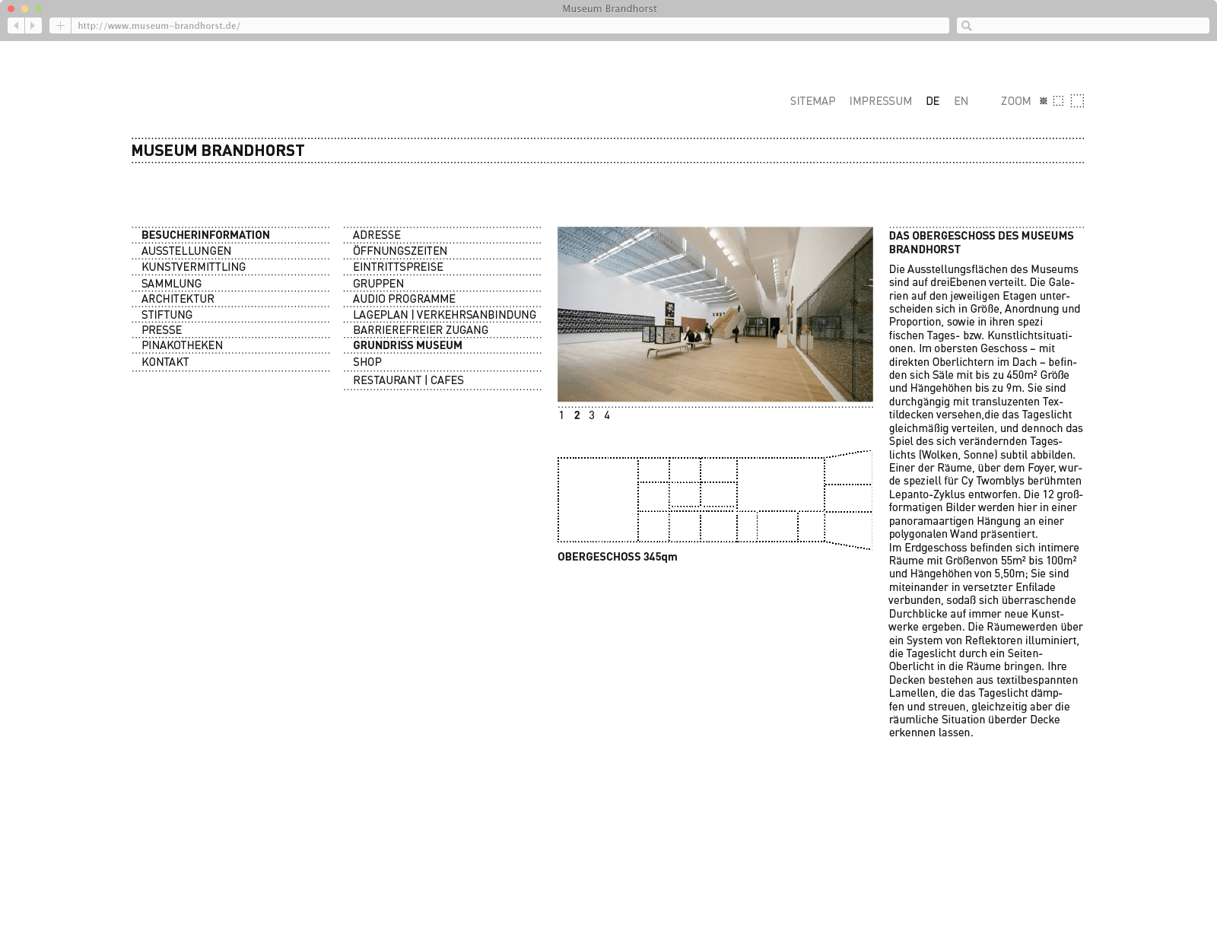Image resolution: width=1217 pixels, height=928 pixels.
Task: Select the smallest zoom size icon
Action: [1044, 100]
